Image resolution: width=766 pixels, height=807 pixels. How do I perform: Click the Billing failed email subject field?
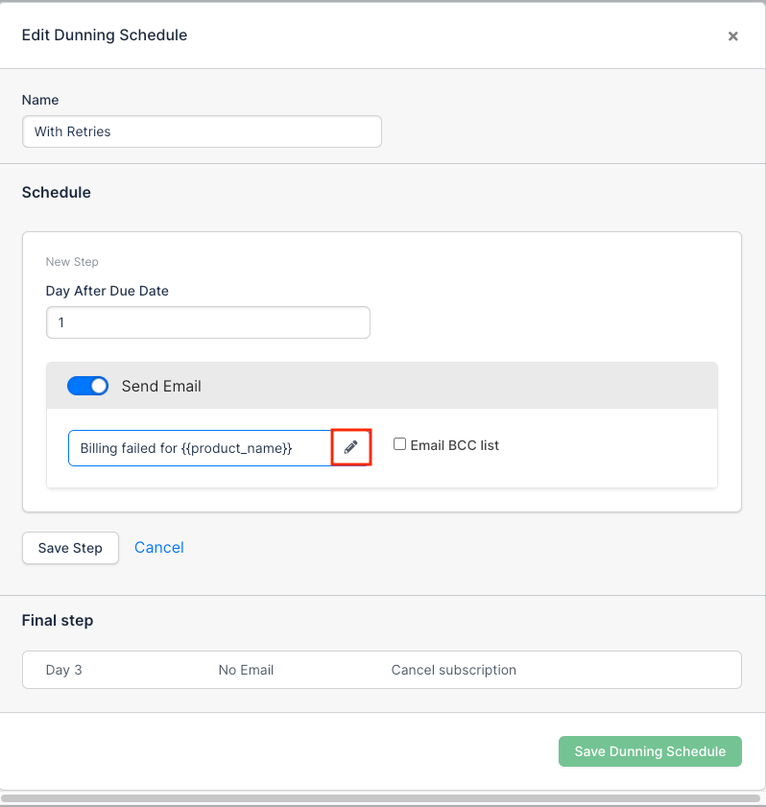point(201,448)
